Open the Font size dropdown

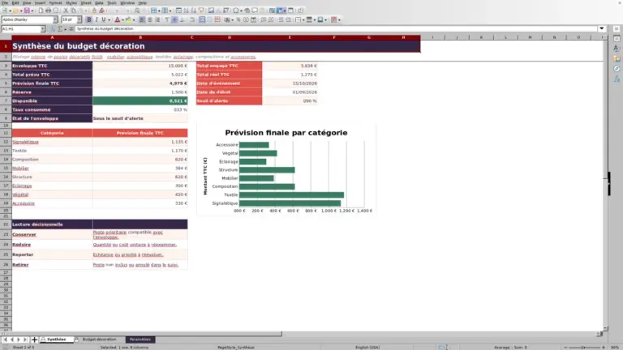point(79,19)
